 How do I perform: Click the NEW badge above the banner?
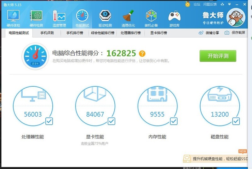(x=243, y=151)
